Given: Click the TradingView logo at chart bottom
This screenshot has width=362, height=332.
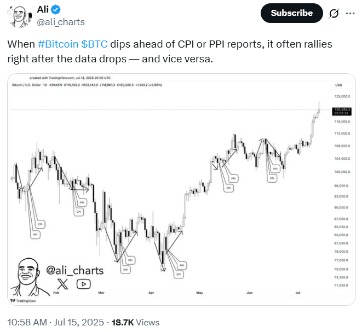Looking at the screenshot, I should click(23, 301).
